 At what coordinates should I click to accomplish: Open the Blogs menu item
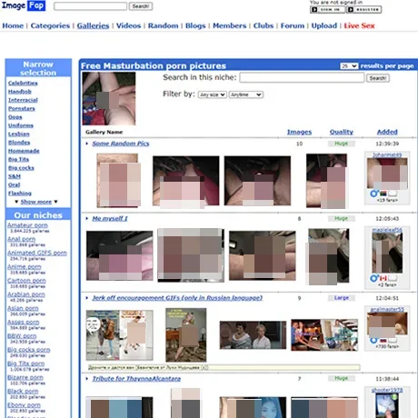coord(195,25)
